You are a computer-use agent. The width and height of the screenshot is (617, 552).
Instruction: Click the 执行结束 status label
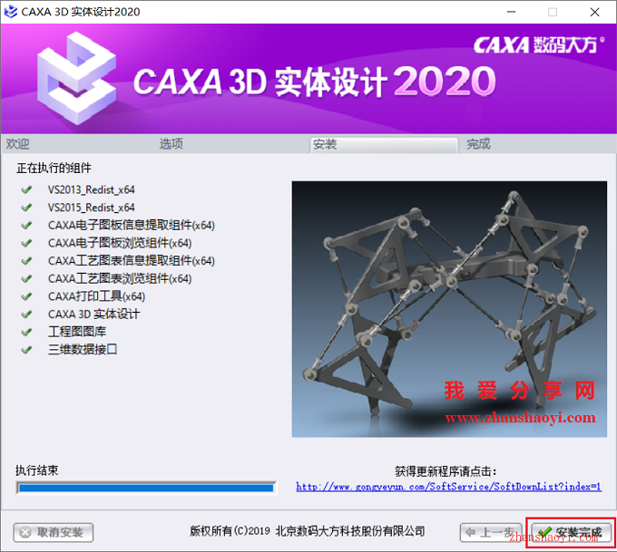(37, 470)
